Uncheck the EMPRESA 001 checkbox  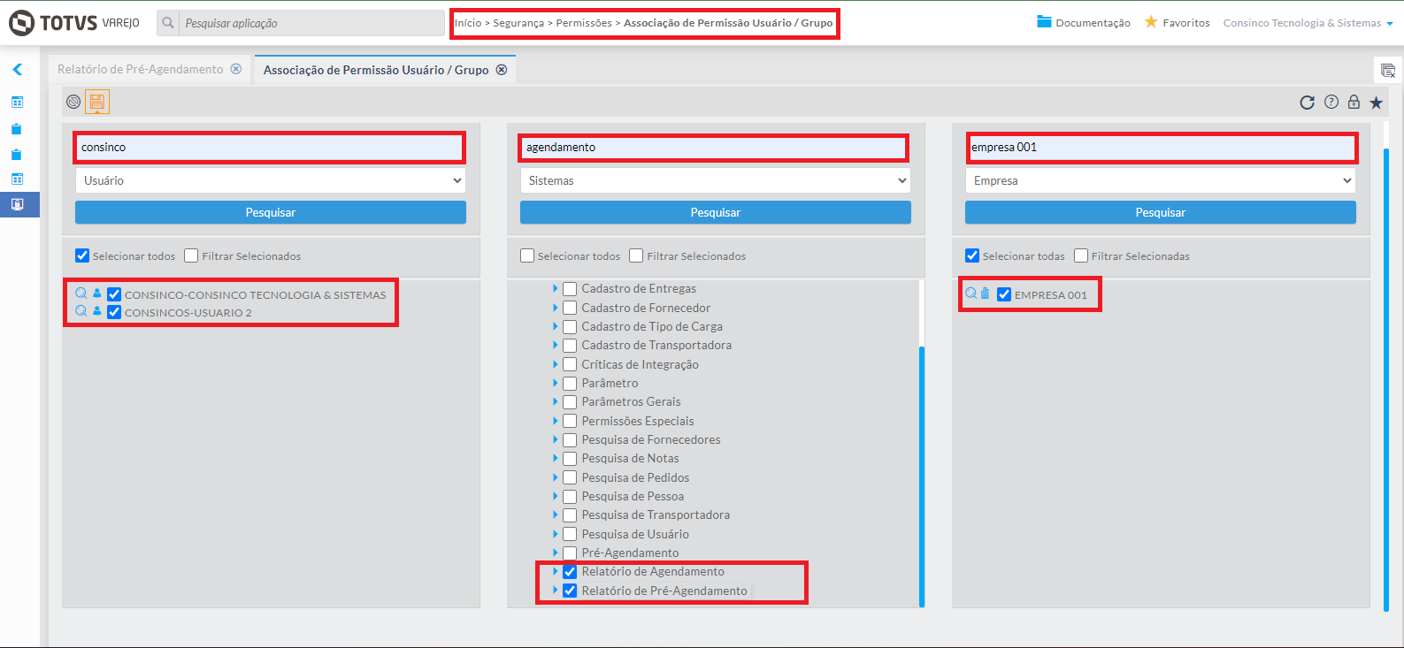pos(1004,294)
